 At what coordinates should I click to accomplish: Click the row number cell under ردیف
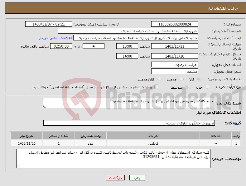coord(236,143)
